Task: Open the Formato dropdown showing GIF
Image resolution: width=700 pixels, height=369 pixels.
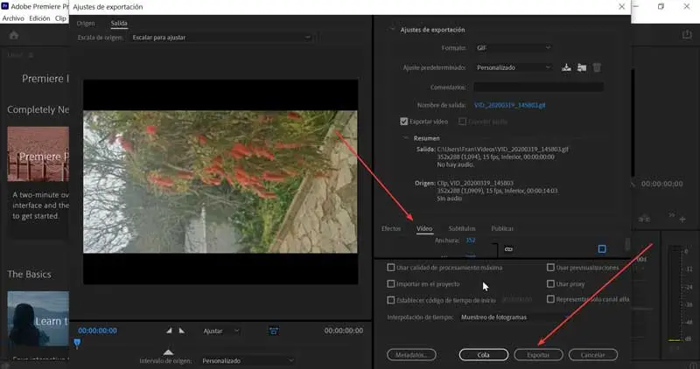Action: pos(513,47)
